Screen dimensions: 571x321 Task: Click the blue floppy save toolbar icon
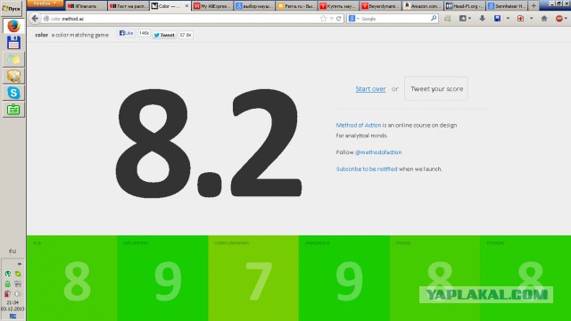click(x=497, y=18)
